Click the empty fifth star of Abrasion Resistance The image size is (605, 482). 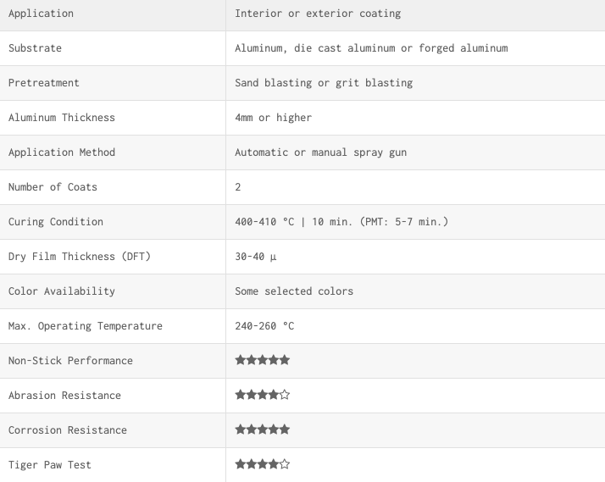(x=285, y=395)
